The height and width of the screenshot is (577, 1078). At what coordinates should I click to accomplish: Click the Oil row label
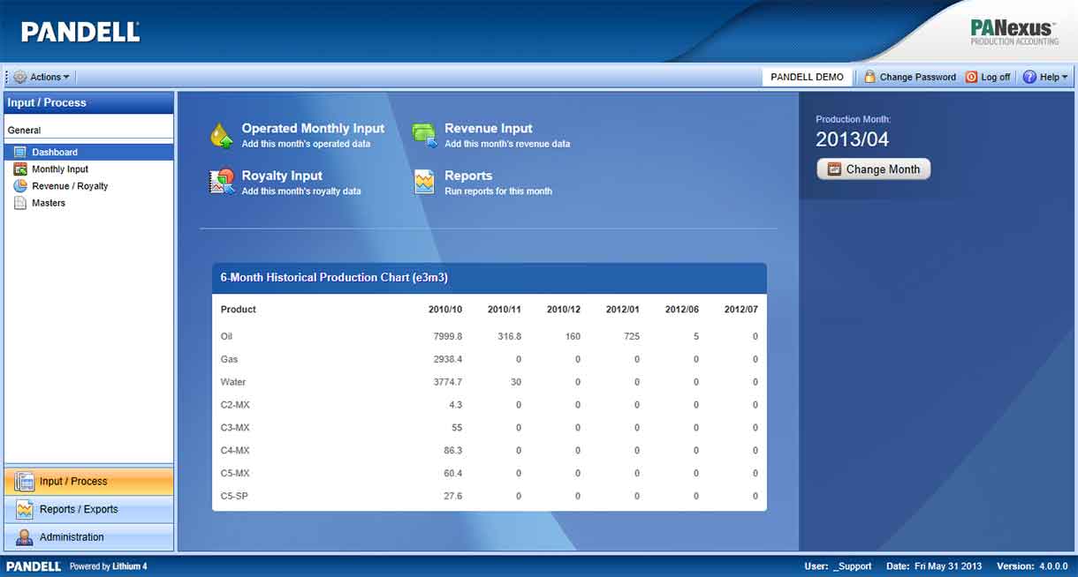226,336
